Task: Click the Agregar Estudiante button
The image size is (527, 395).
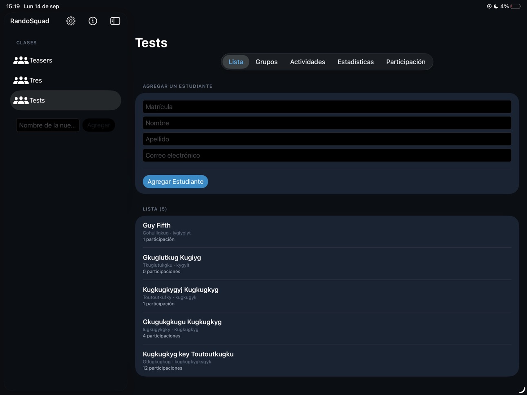Action: (x=175, y=181)
